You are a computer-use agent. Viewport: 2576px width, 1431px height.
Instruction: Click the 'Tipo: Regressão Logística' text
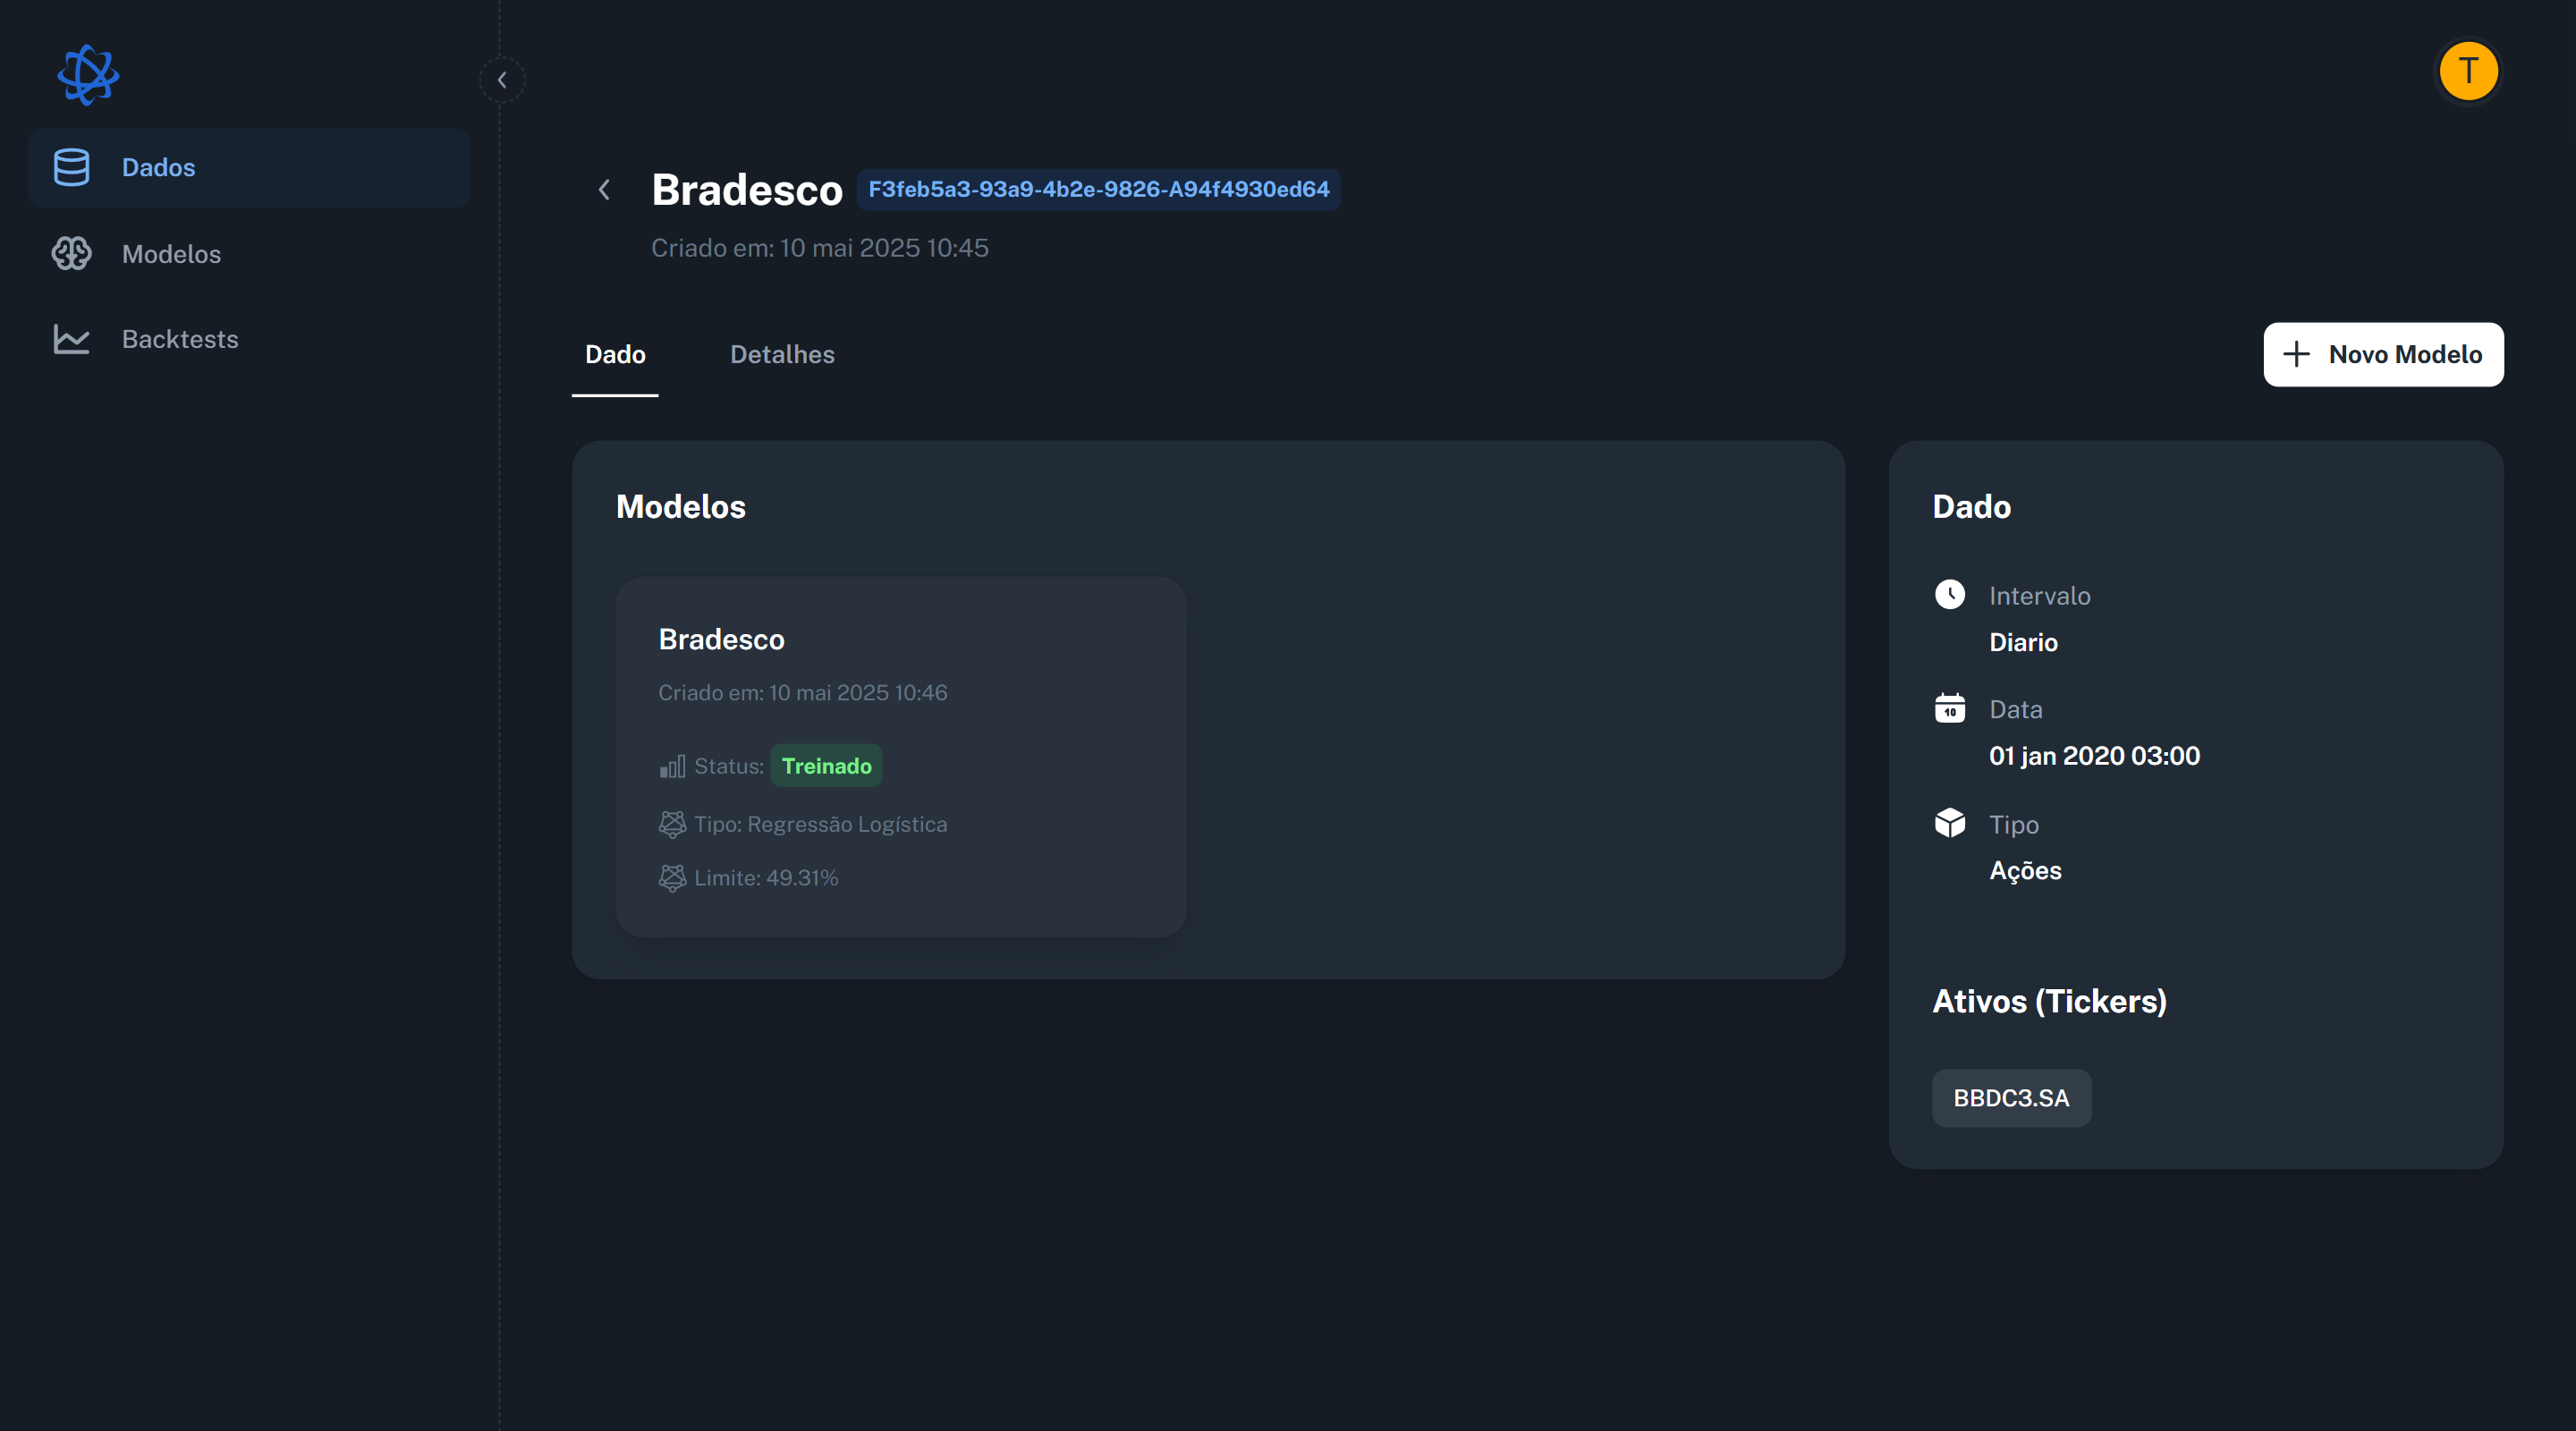[820, 824]
